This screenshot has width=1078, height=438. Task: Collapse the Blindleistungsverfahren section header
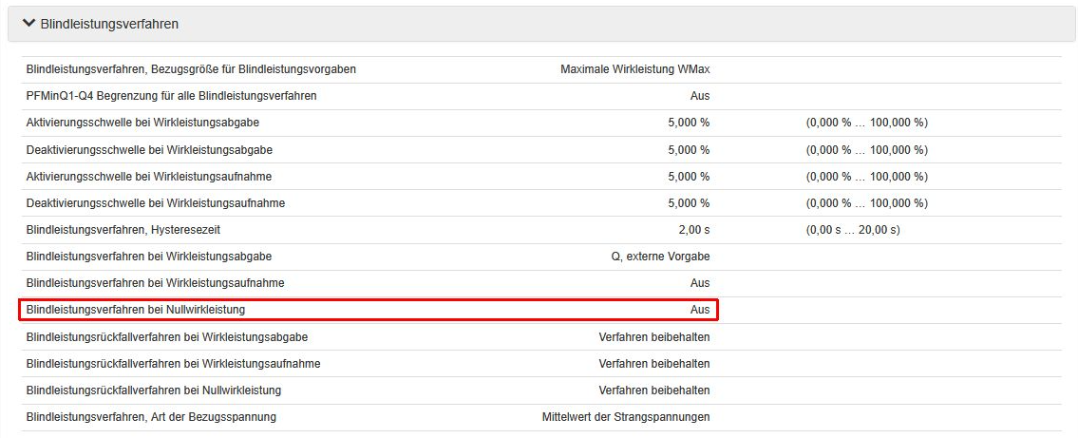coord(109,24)
